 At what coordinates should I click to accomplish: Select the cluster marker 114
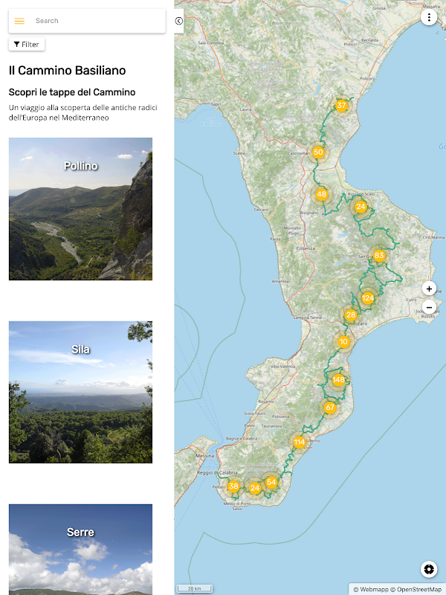(300, 442)
